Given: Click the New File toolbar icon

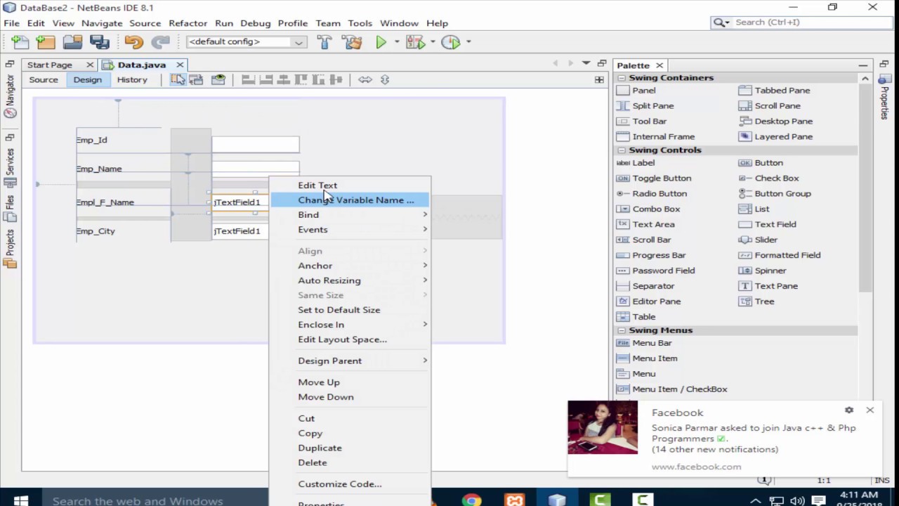Looking at the screenshot, I should click(19, 42).
